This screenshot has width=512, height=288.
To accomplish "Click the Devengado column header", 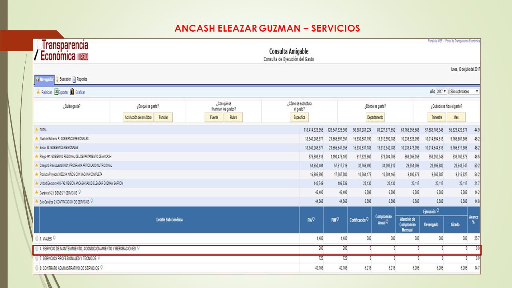I will pyautogui.click(x=431, y=225).
